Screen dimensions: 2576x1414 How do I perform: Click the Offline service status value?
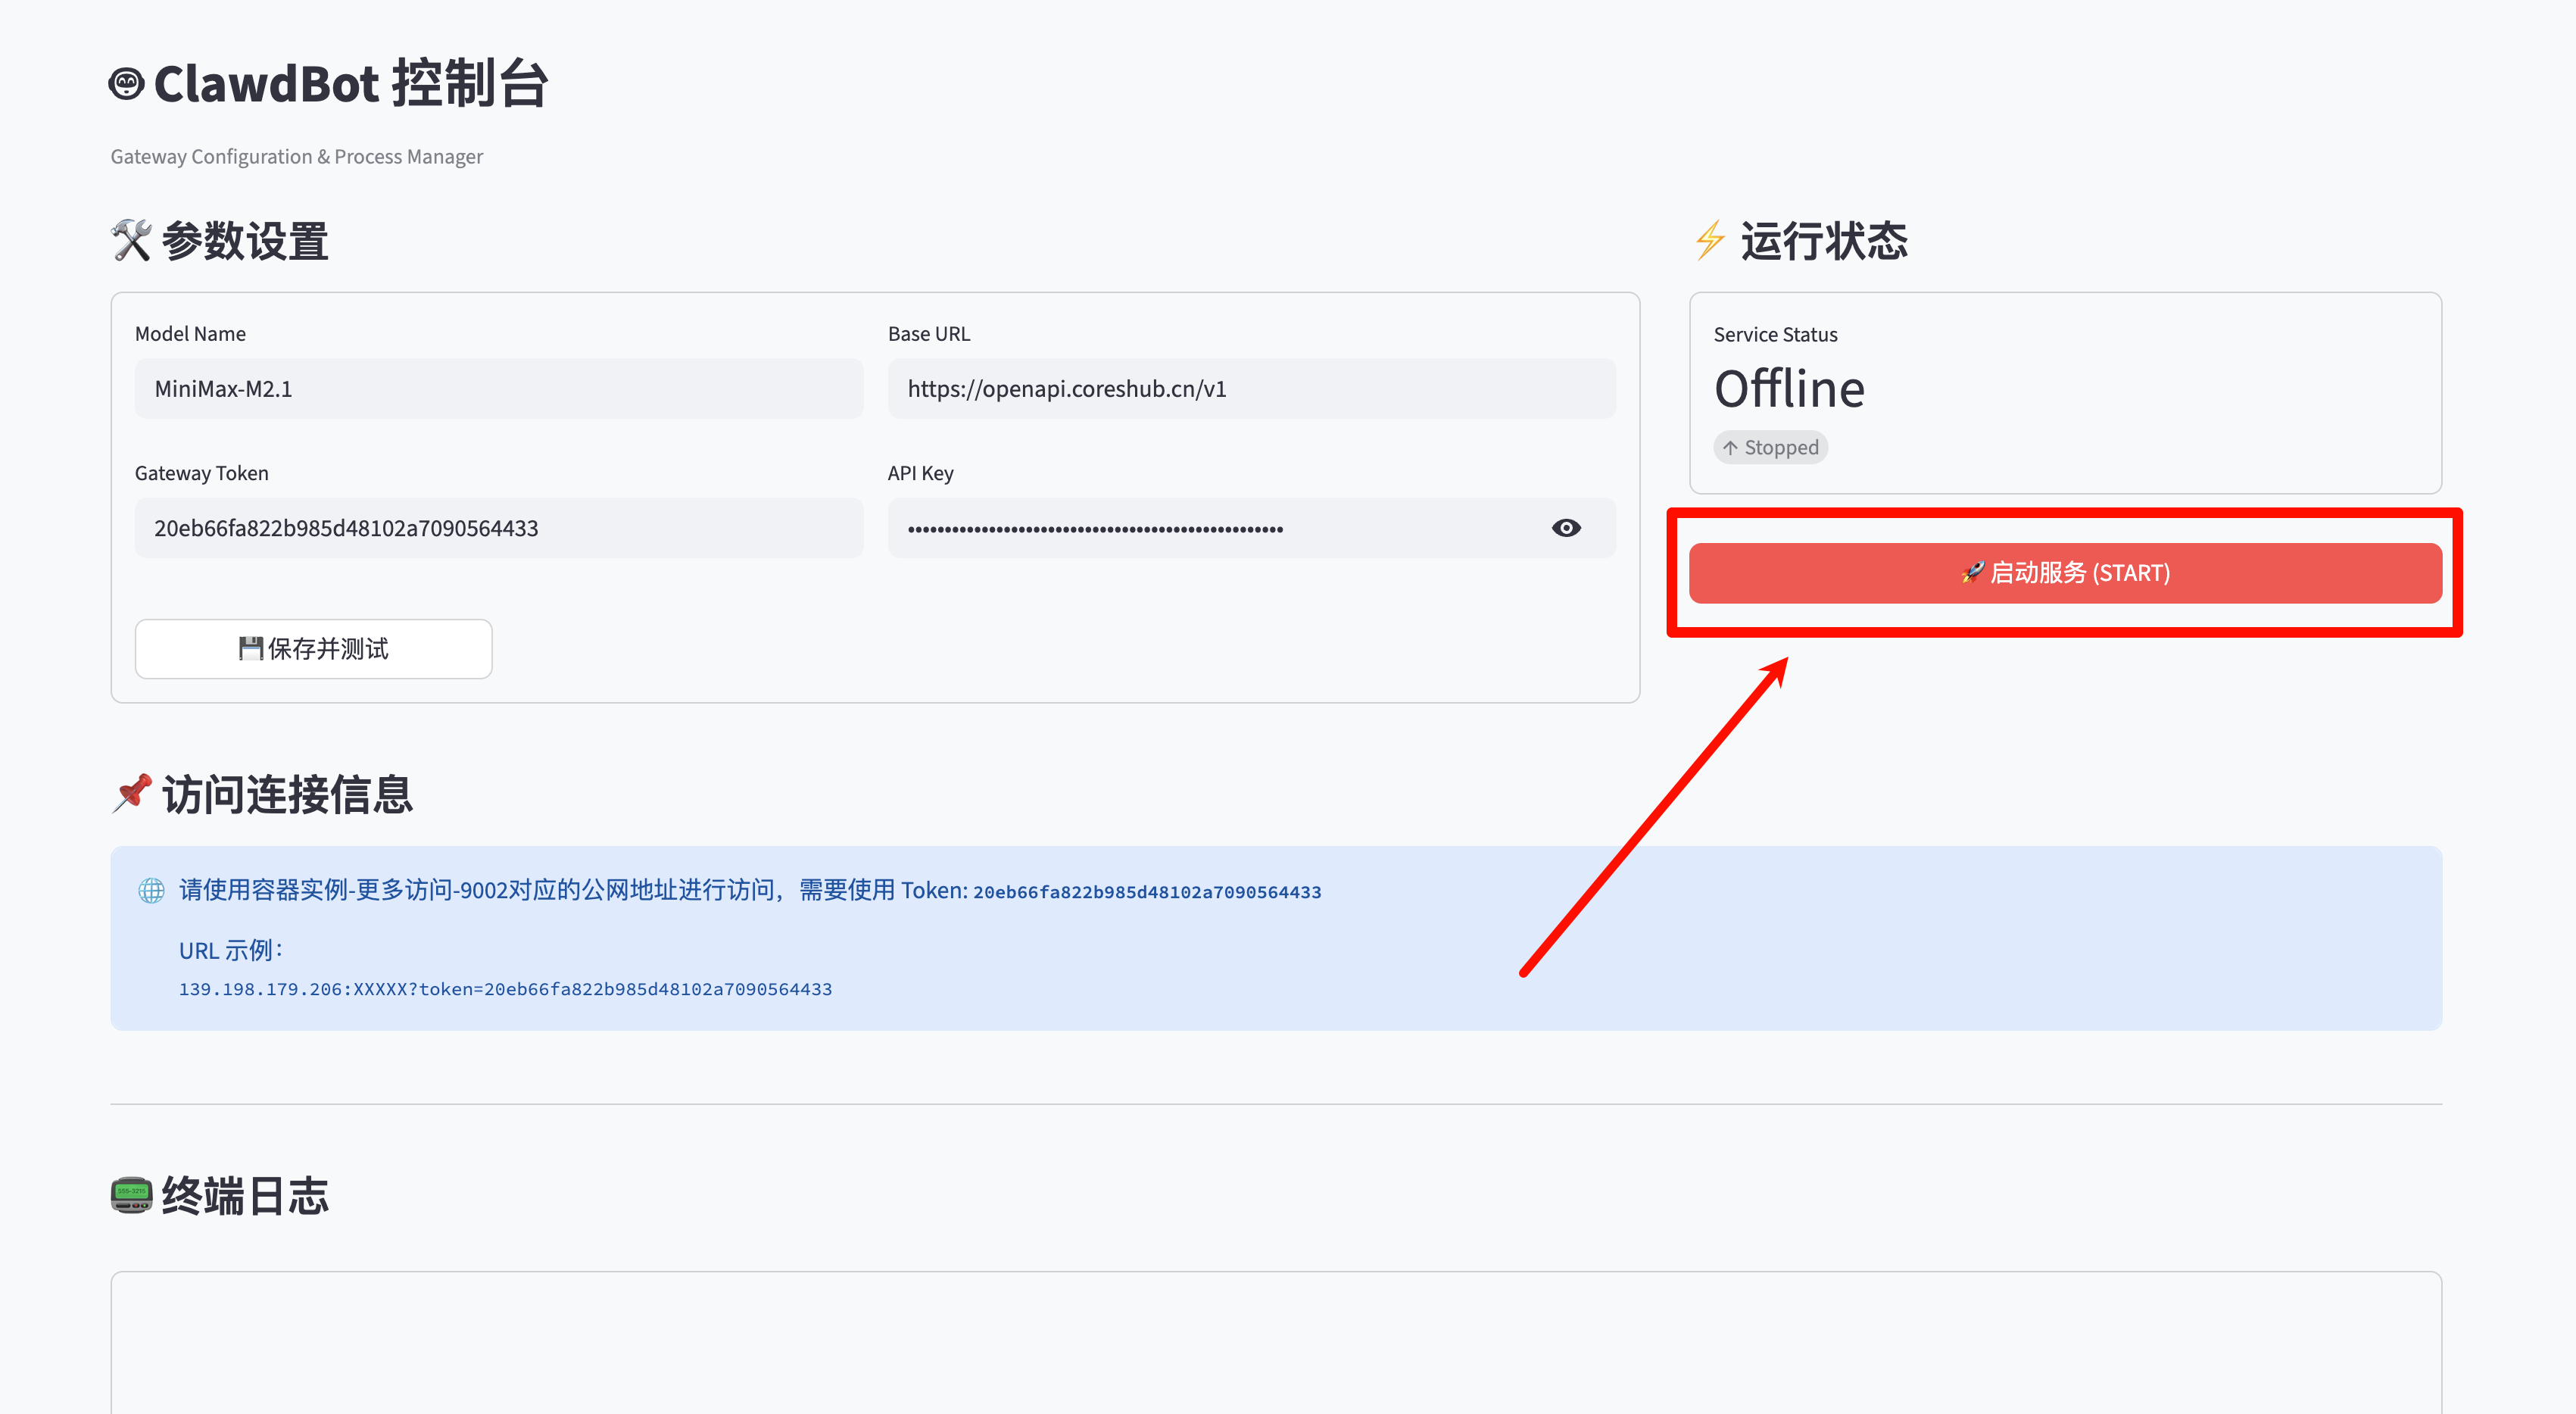coord(1789,389)
